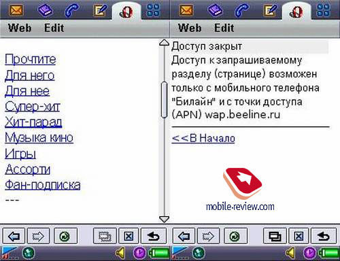The image size is (340, 261).
Task: Click dotted windows icon in left toolbar
Action: point(105,236)
